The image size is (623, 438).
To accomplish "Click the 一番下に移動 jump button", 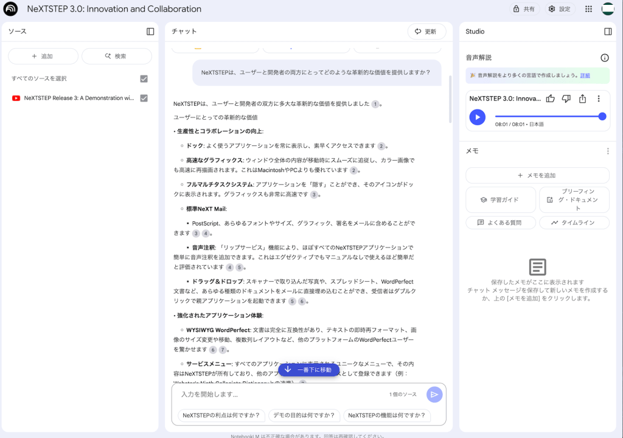I will coord(308,370).
